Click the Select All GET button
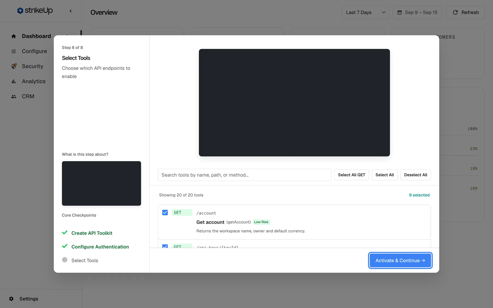Screen dimensions: 493x308 click(351, 175)
